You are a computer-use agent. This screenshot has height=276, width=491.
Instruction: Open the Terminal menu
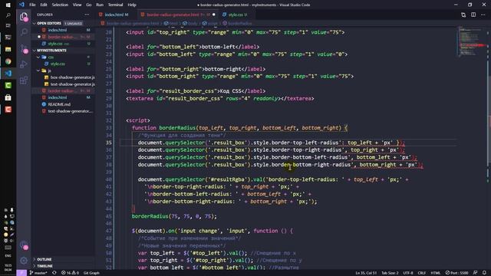click(116, 5)
